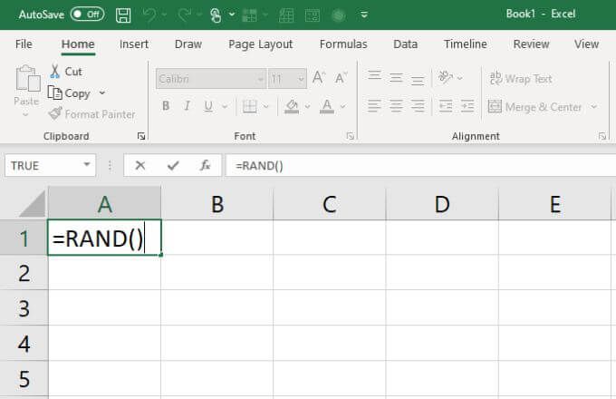616x399 pixels.
Task: Click the Fill Color paint bucket
Action: [292, 107]
